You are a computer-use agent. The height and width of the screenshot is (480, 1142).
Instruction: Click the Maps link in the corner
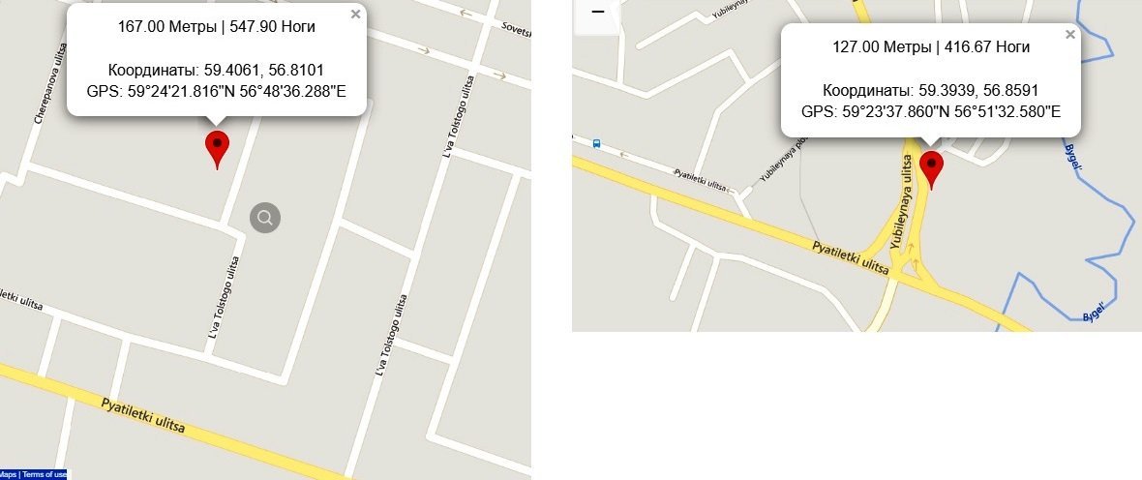8,474
